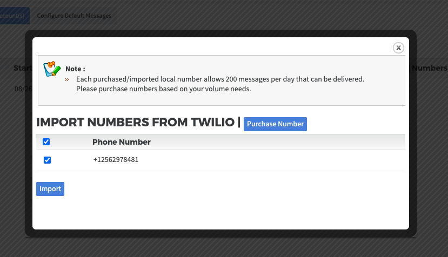Click the Numbers column header behind dialog
Screen dimensions: 448x257
point(430,68)
